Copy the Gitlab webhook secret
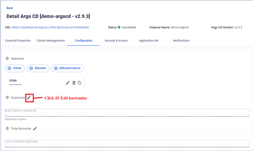Image resolution: width=253 pixels, height=151 pixels. pyautogui.click(x=79, y=83)
